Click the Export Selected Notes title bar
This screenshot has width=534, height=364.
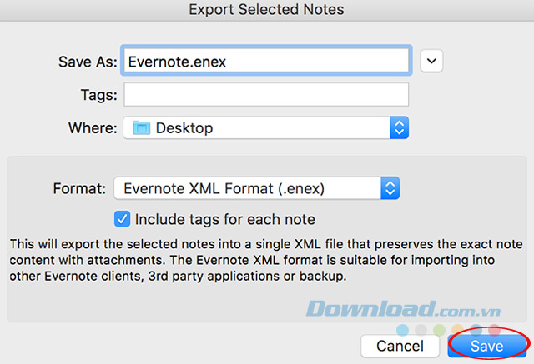[x=267, y=11]
